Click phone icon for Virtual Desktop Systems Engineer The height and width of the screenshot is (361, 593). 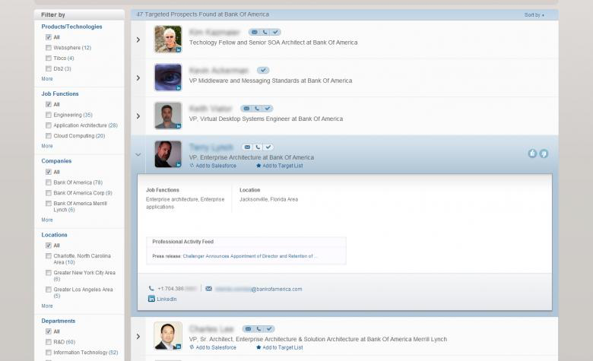(257, 109)
